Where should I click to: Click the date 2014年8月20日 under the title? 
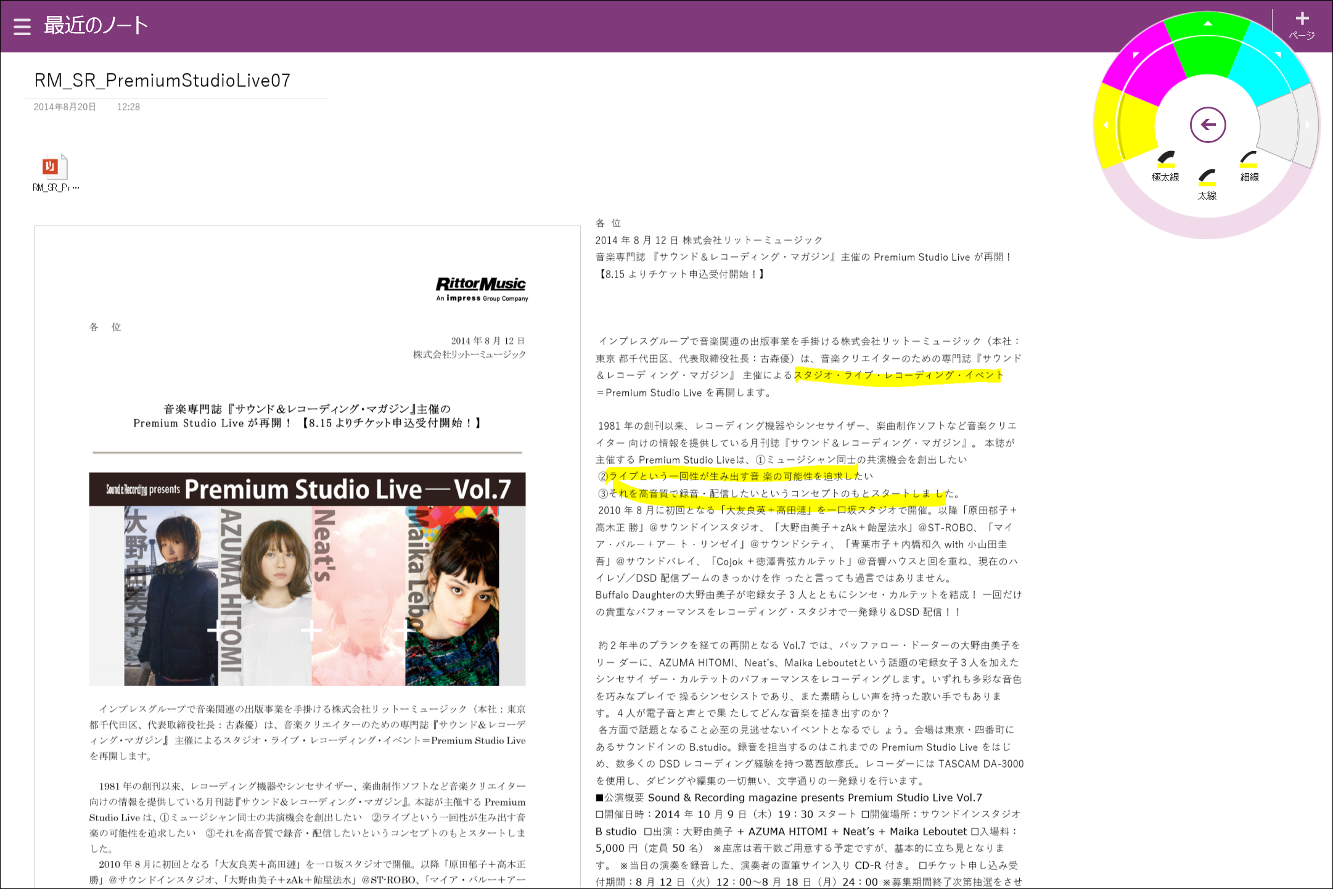64,106
